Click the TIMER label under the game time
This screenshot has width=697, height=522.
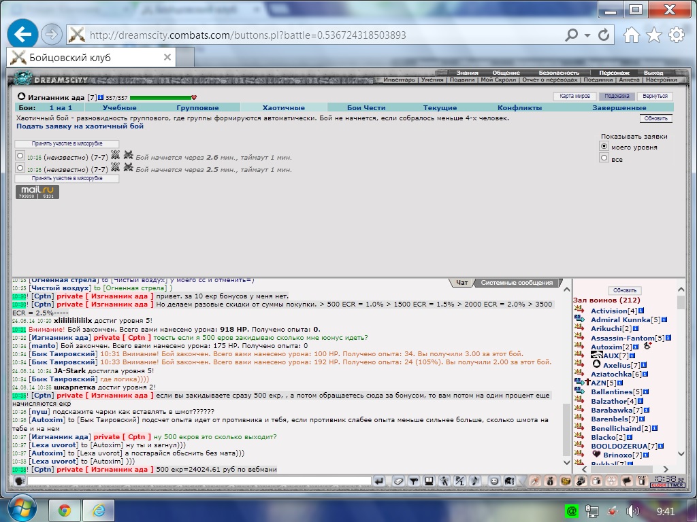tap(677, 485)
